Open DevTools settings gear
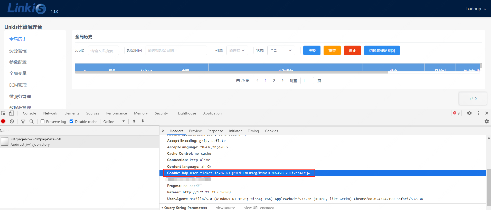Image resolution: width=491 pixels, height=210 pixels. click(469, 113)
